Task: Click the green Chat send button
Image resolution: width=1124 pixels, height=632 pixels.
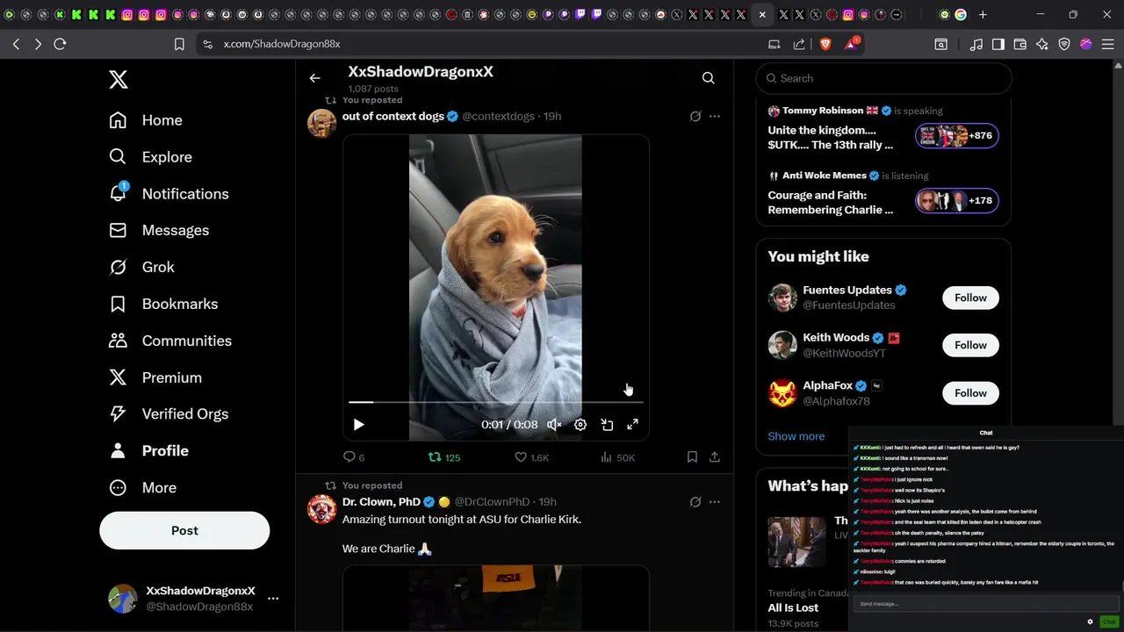Action: [x=1109, y=621]
